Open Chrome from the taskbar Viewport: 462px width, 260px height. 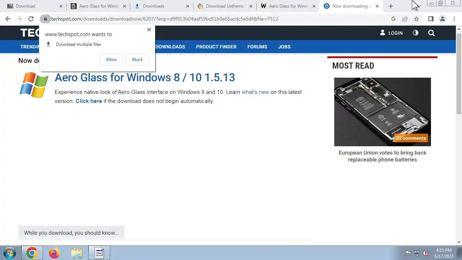coord(32,253)
